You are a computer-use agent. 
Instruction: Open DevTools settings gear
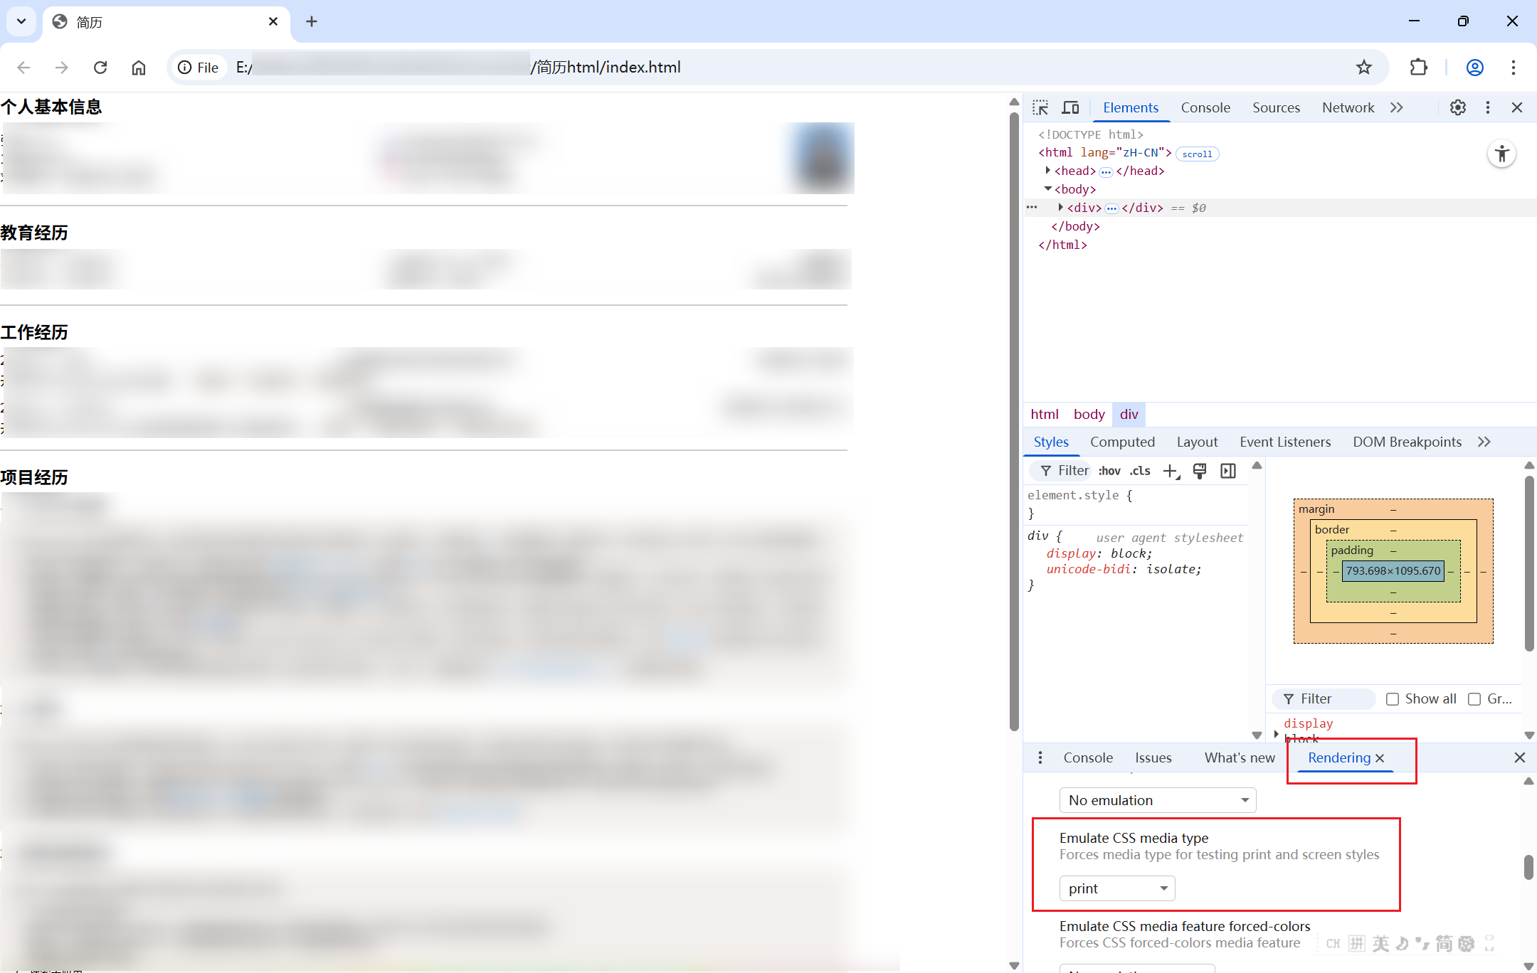pos(1457,107)
